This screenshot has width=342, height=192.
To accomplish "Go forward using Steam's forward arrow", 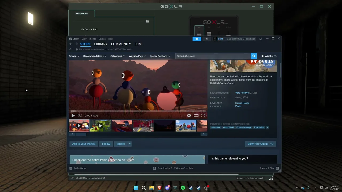I will pyautogui.click(x=76, y=44).
